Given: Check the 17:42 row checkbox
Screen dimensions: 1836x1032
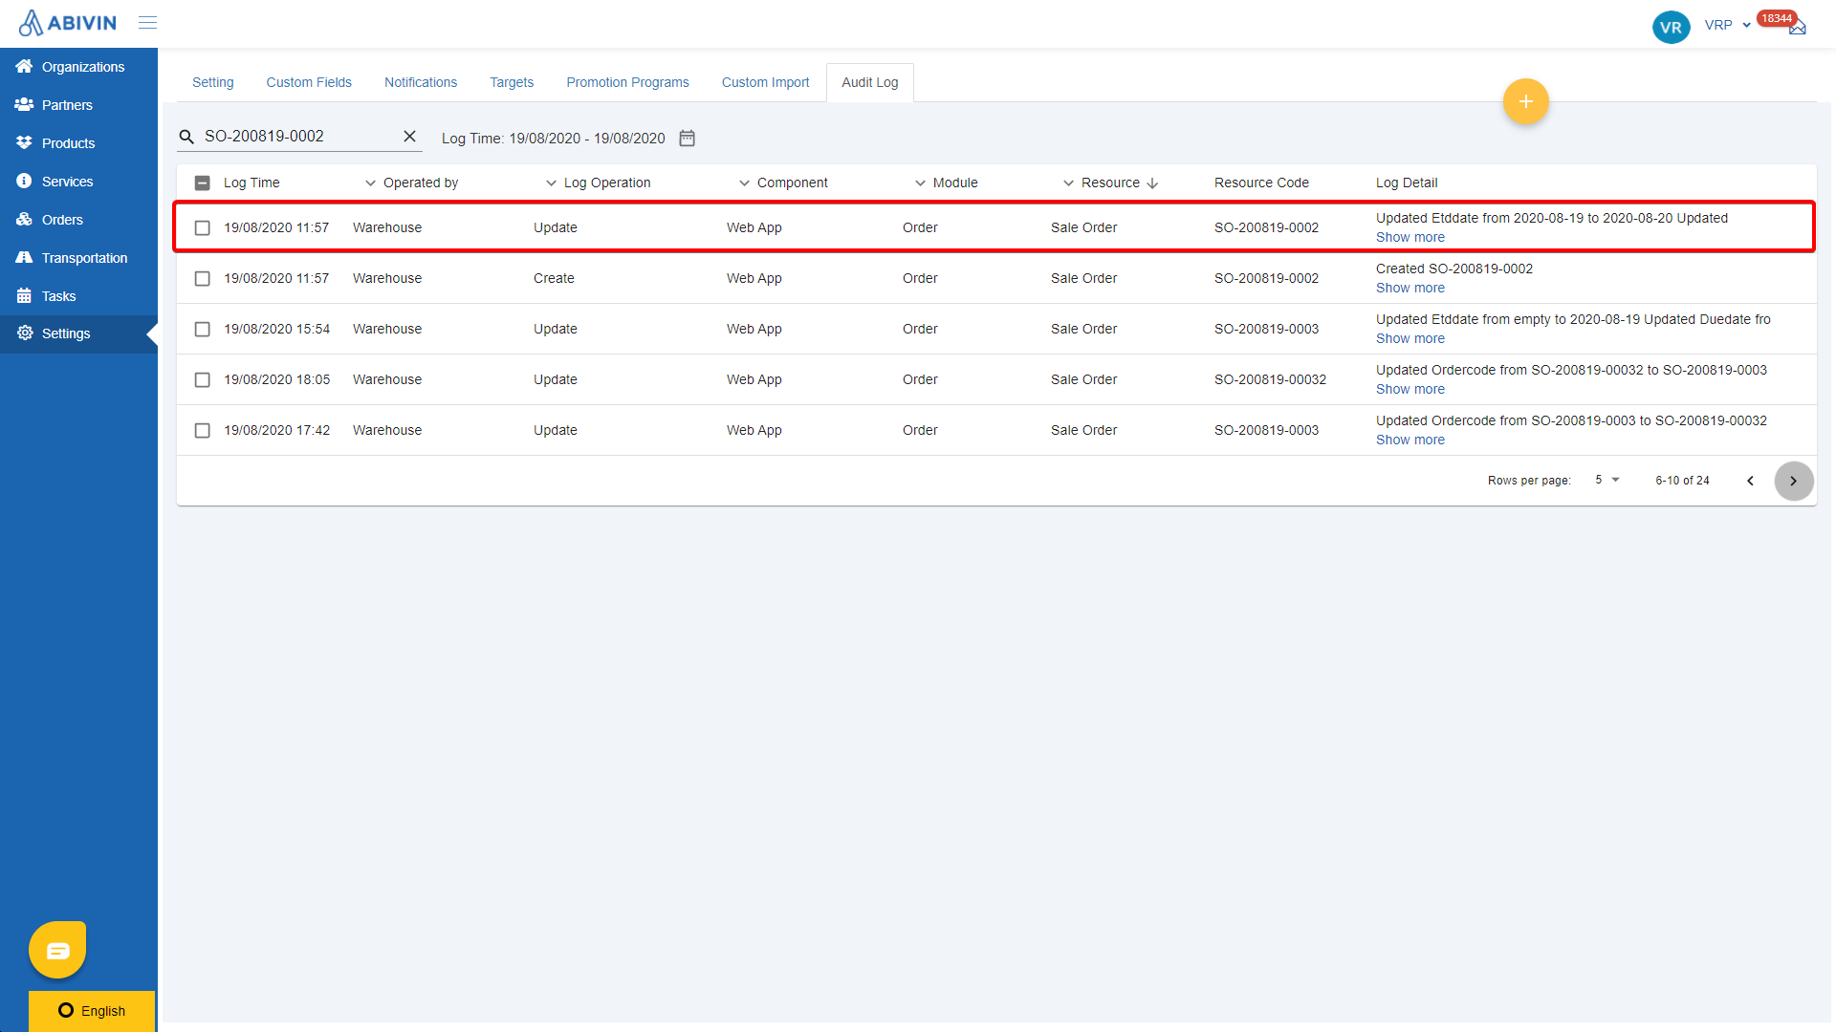Looking at the screenshot, I should [202, 431].
